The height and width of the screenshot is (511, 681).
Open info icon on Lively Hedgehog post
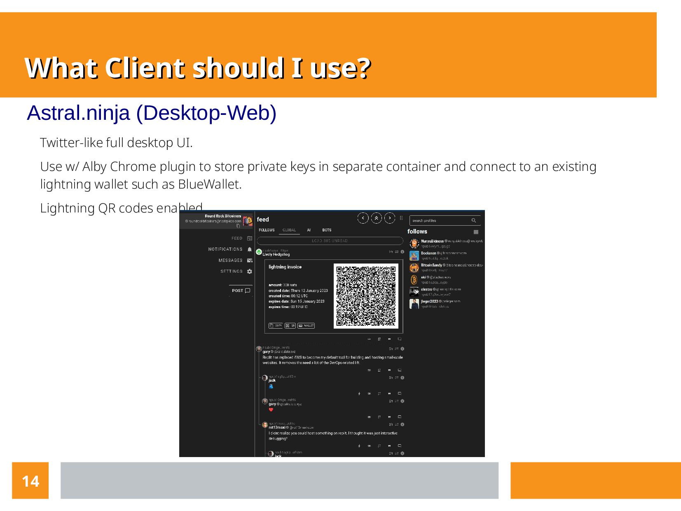[403, 252]
